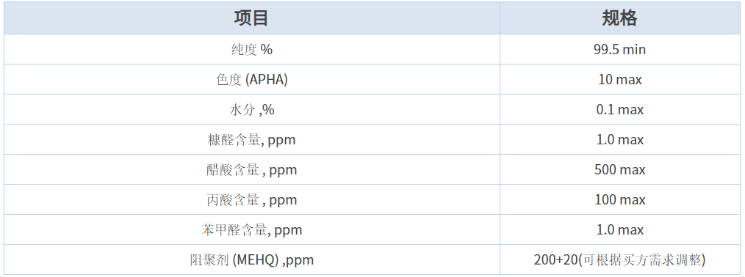Select the 200+20(可根据买方需求调整) cell
Viewport: 745px width, 277px height.
pos(619,259)
